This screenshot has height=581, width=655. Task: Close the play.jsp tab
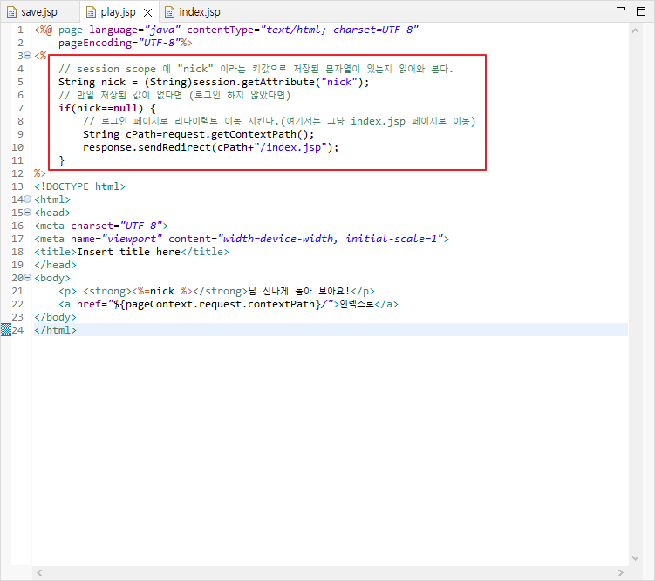147,13
